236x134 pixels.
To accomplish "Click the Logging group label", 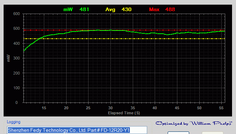I will pos(14,122).
